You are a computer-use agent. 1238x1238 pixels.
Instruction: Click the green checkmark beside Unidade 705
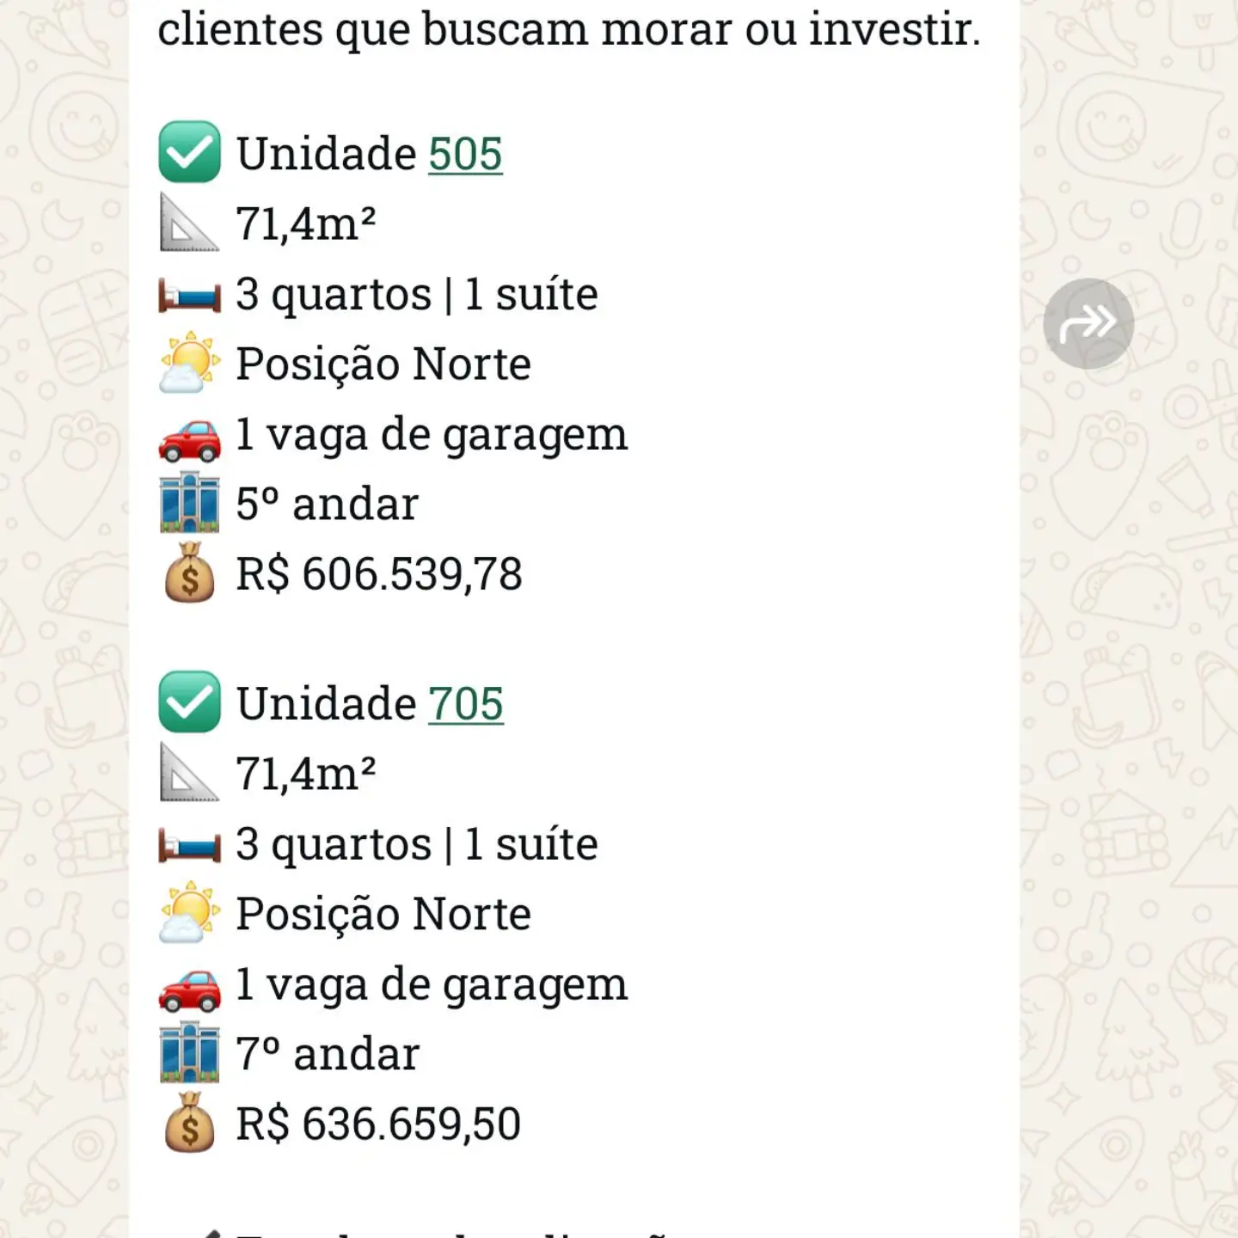(x=190, y=702)
